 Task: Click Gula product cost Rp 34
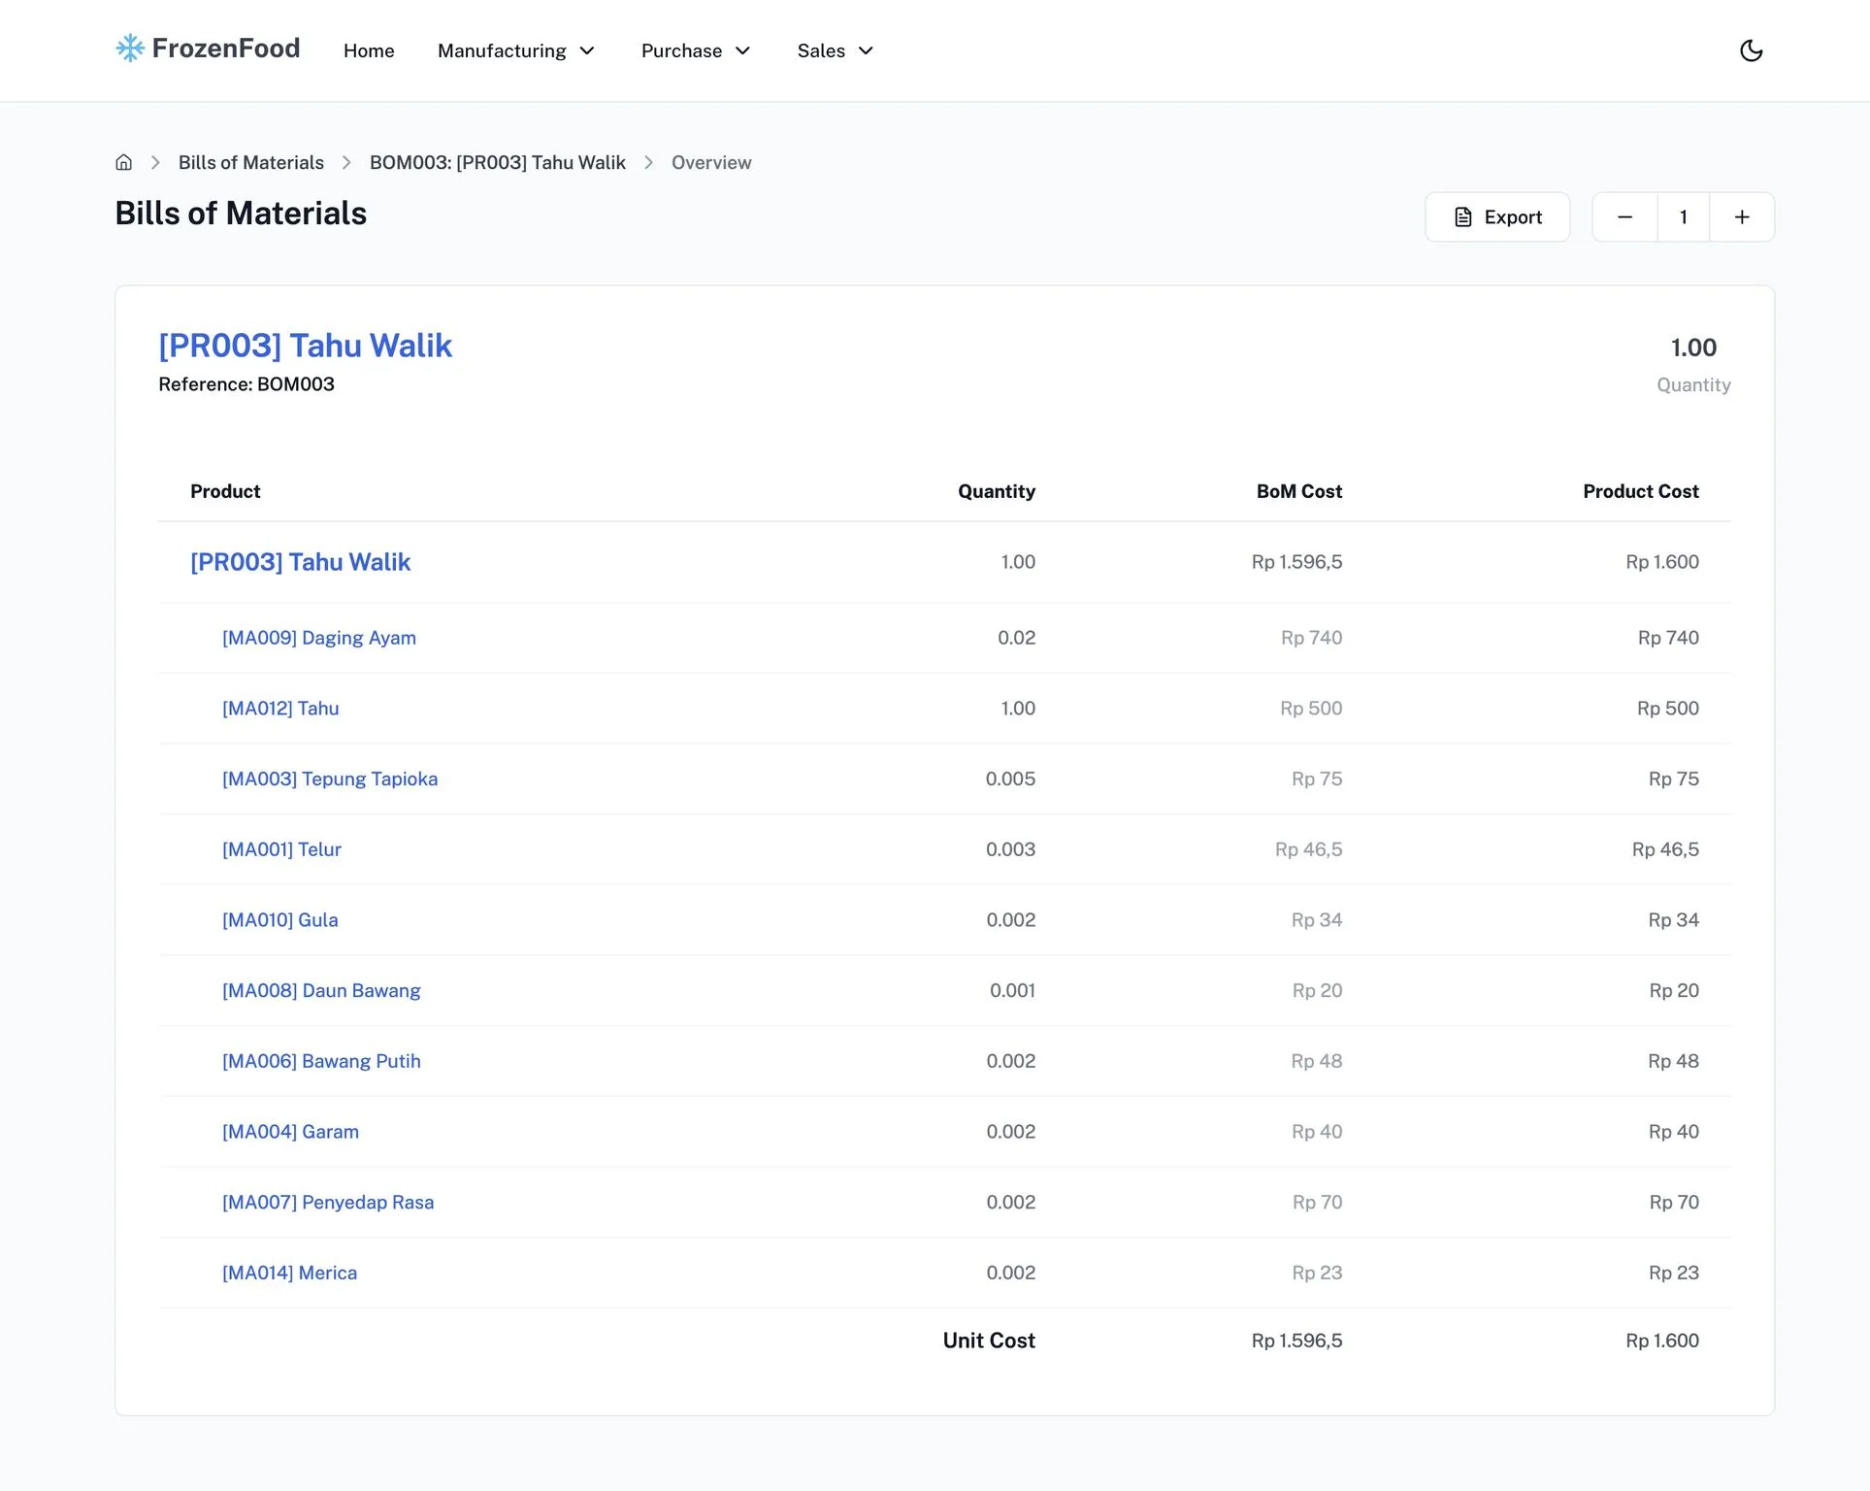pos(1673,920)
